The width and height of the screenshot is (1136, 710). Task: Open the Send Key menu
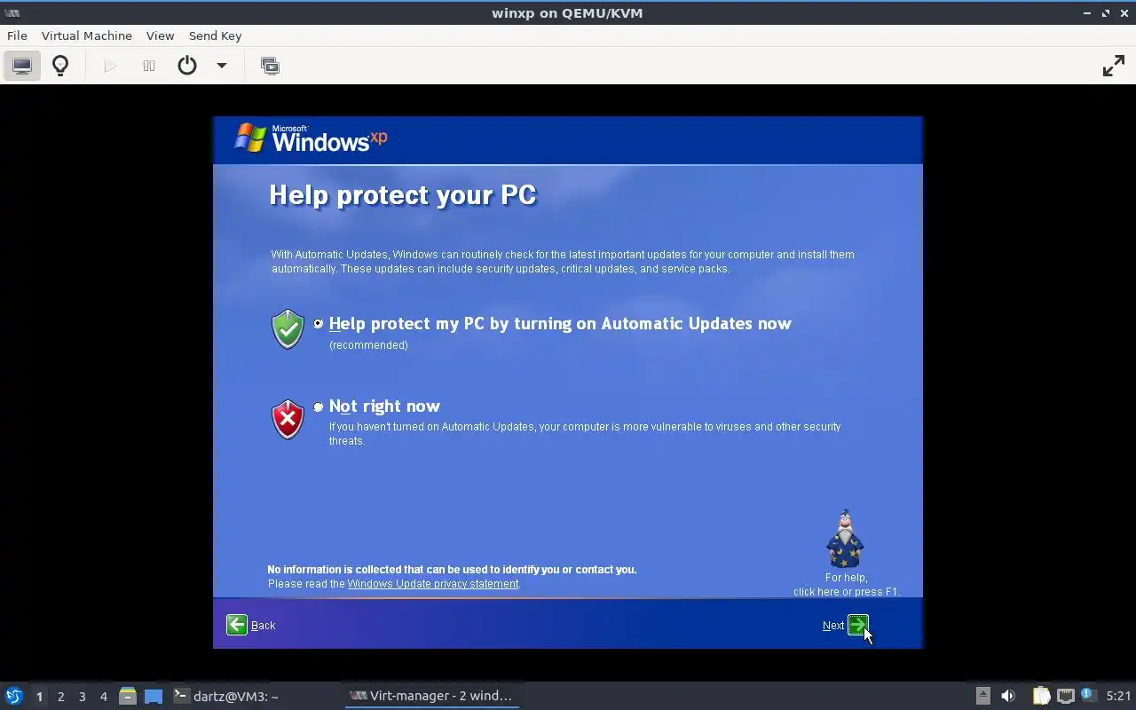point(215,35)
